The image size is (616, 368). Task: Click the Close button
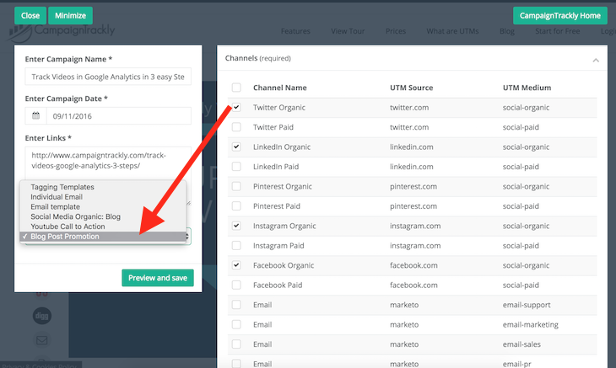(x=30, y=16)
